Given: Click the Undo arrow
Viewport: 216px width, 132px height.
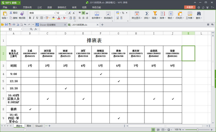Looking at the screenshot, I should pyautogui.click(x=25, y=24).
